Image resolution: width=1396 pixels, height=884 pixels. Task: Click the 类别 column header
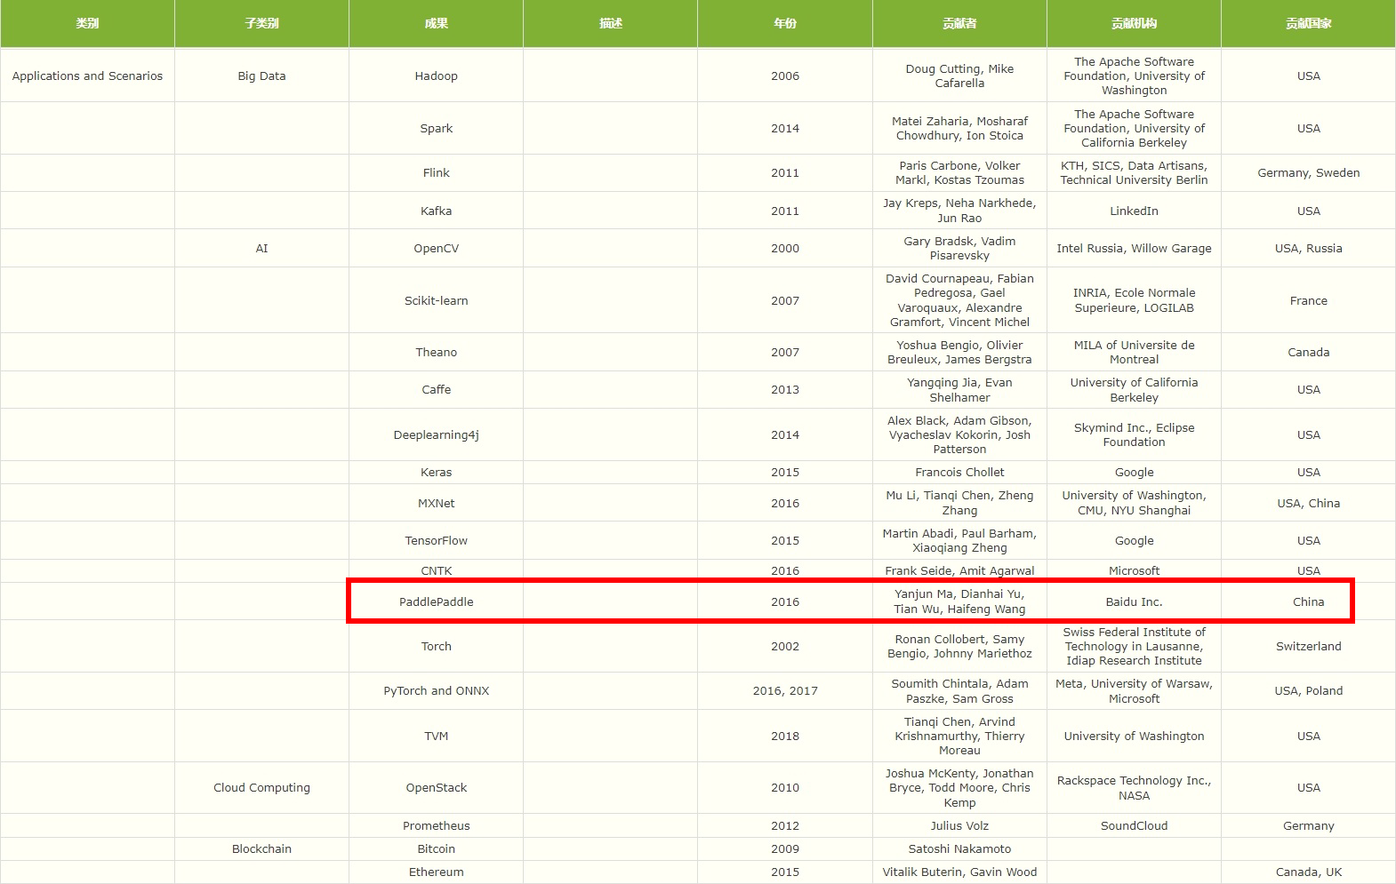(87, 23)
